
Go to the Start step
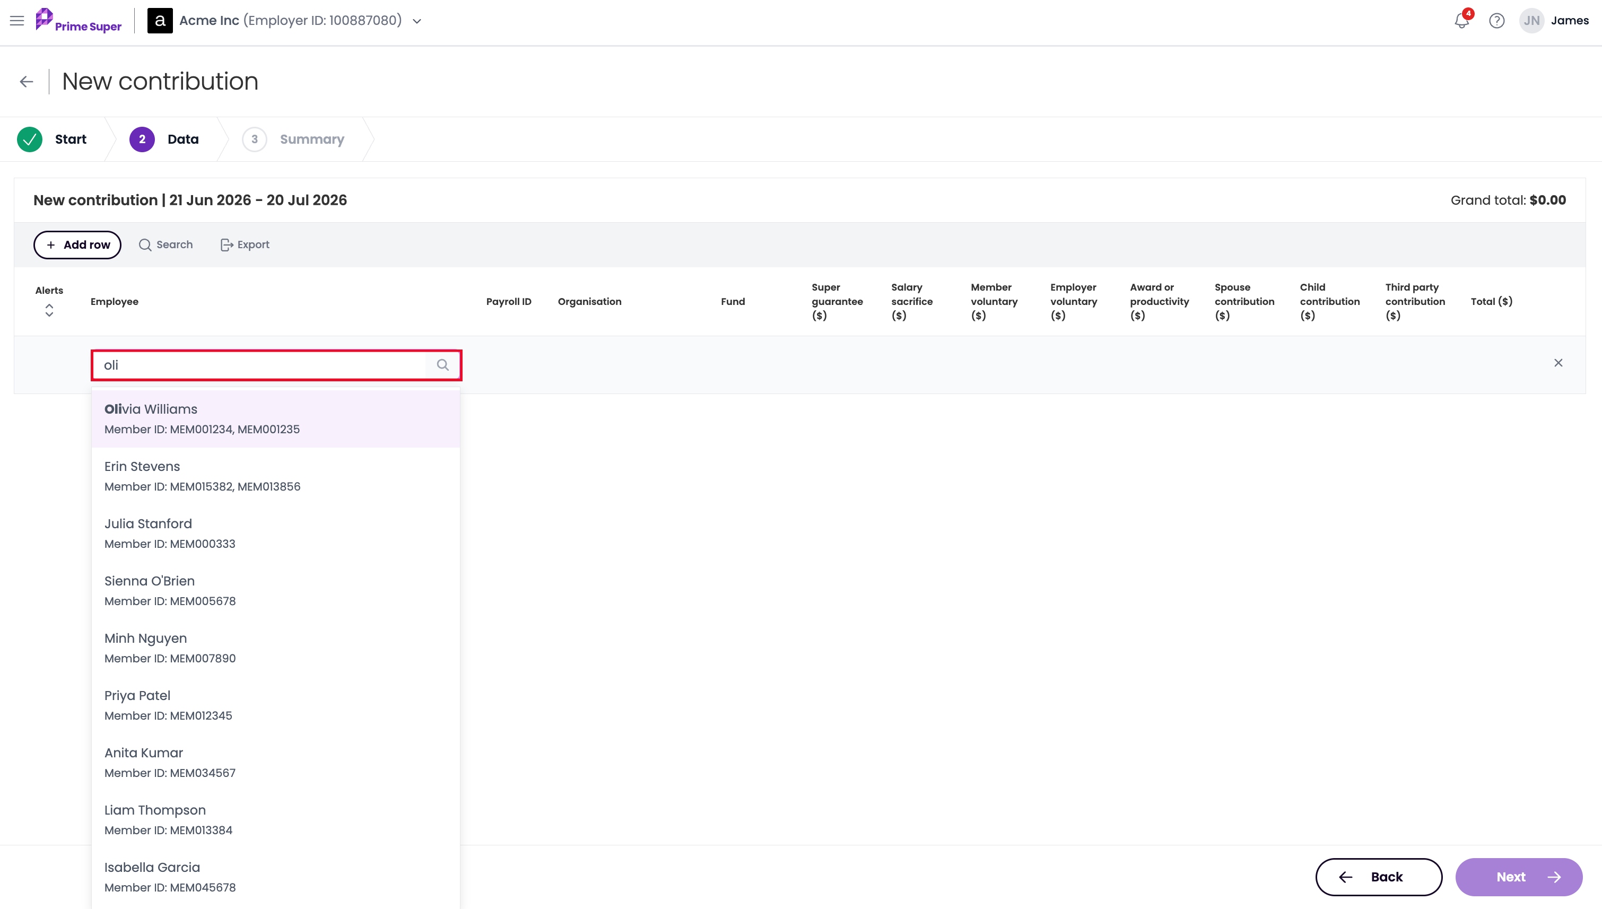pyautogui.click(x=53, y=139)
